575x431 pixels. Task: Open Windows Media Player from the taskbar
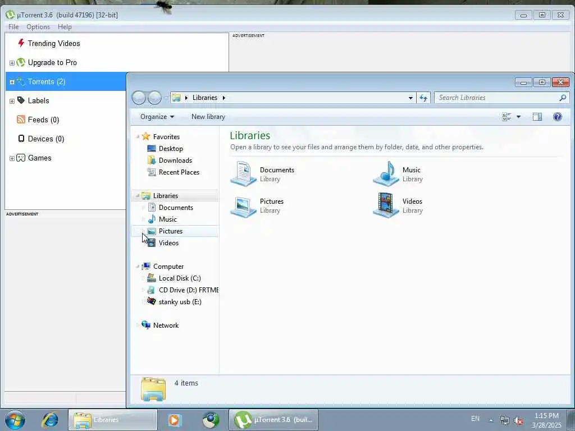pos(175,420)
